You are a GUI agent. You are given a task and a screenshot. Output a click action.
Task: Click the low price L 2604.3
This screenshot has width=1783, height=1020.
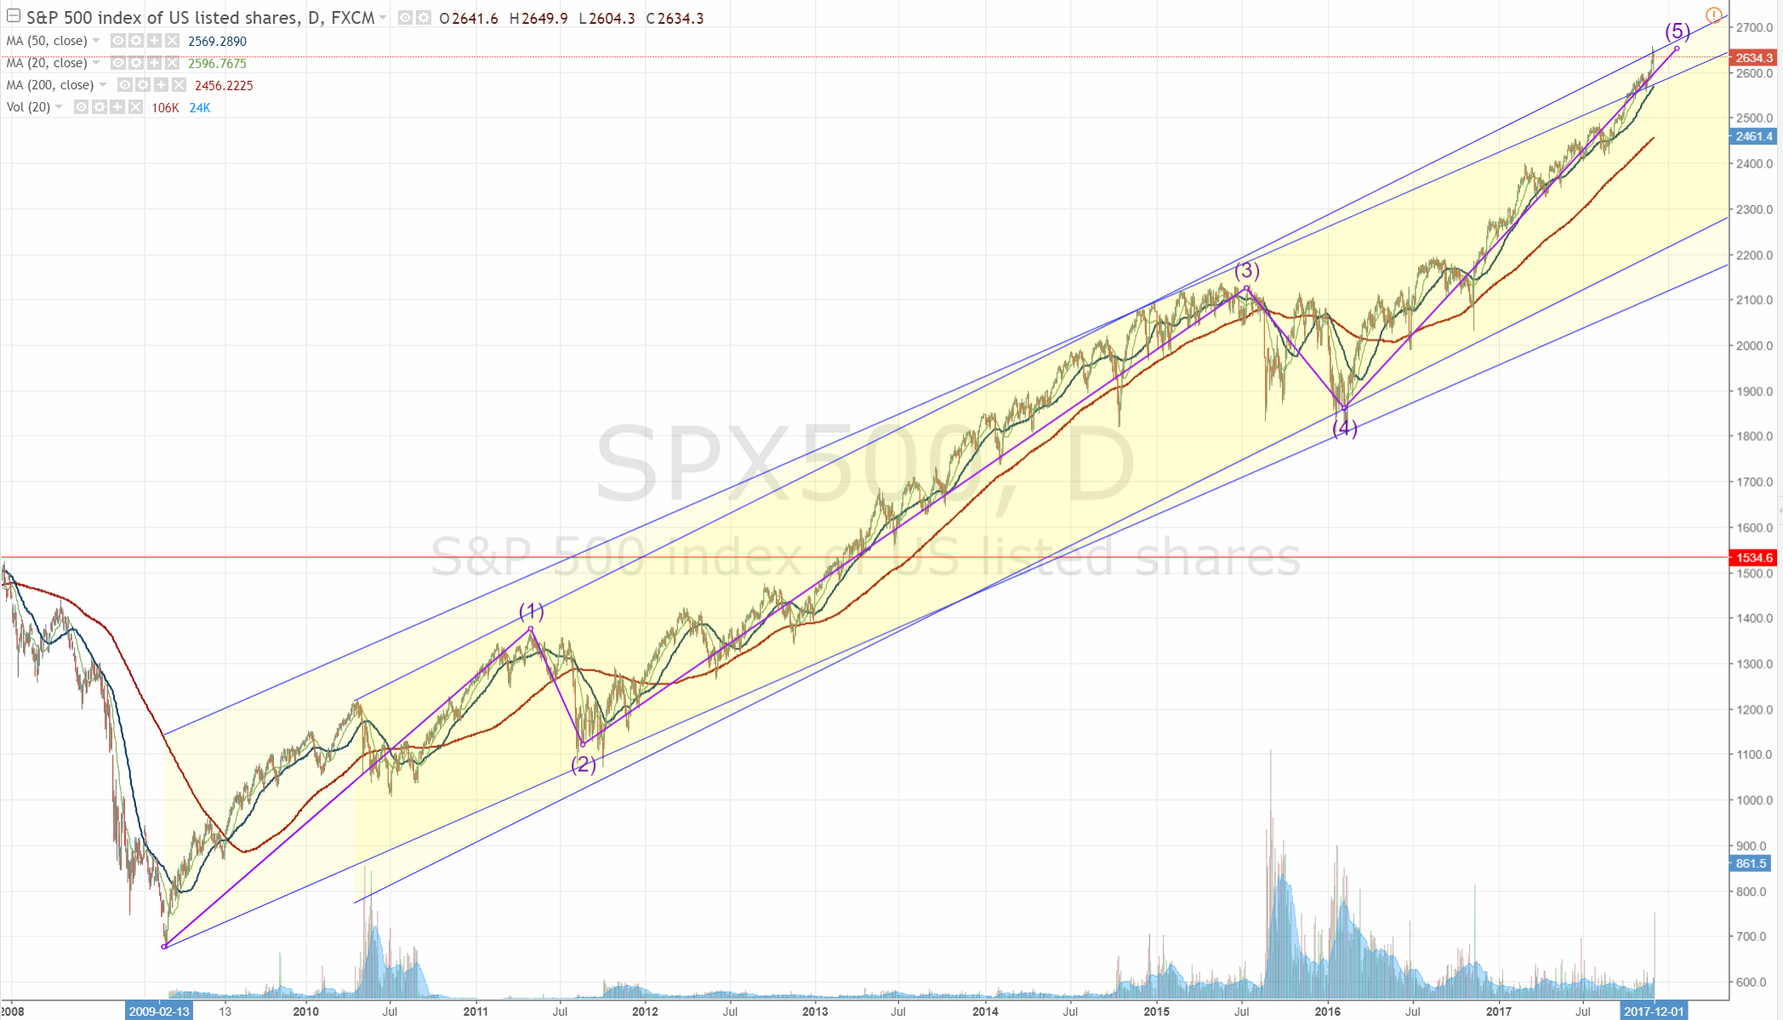coord(607,18)
